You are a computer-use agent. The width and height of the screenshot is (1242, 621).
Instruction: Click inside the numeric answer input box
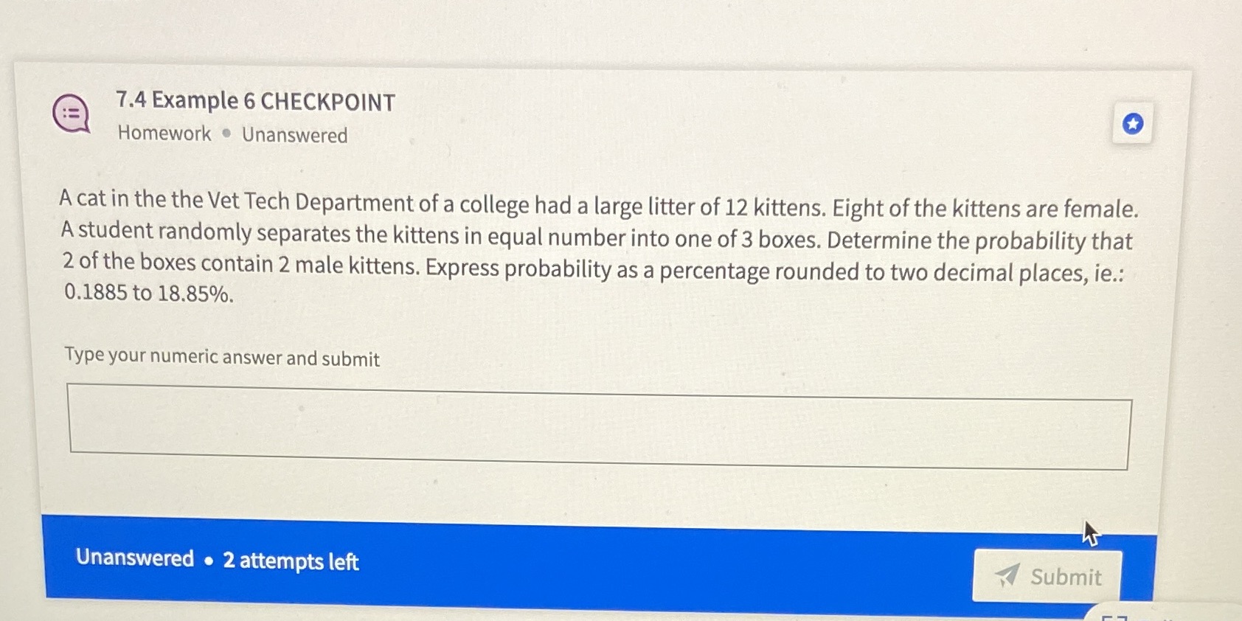pyautogui.click(x=599, y=424)
